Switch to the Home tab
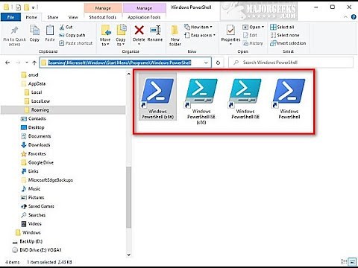The width and height of the screenshot is (358, 268). click(x=31, y=17)
